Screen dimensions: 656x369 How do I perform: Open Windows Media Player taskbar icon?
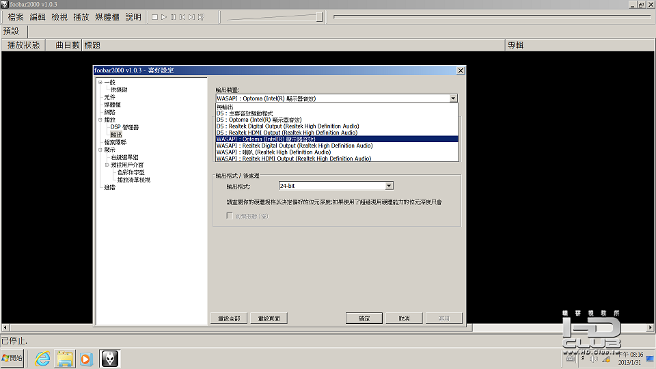pos(86,359)
